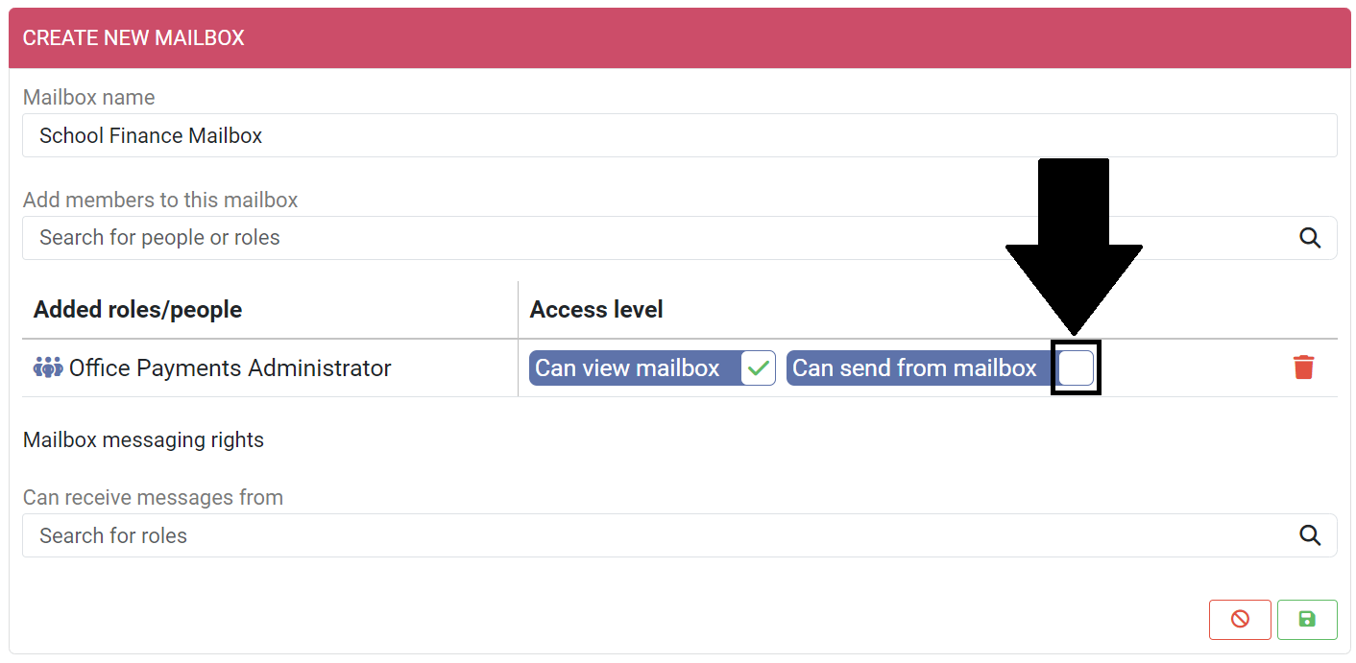Click the group icon beside Office Payments Administrator
This screenshot has width=1356, height=663.
(48, 367)
